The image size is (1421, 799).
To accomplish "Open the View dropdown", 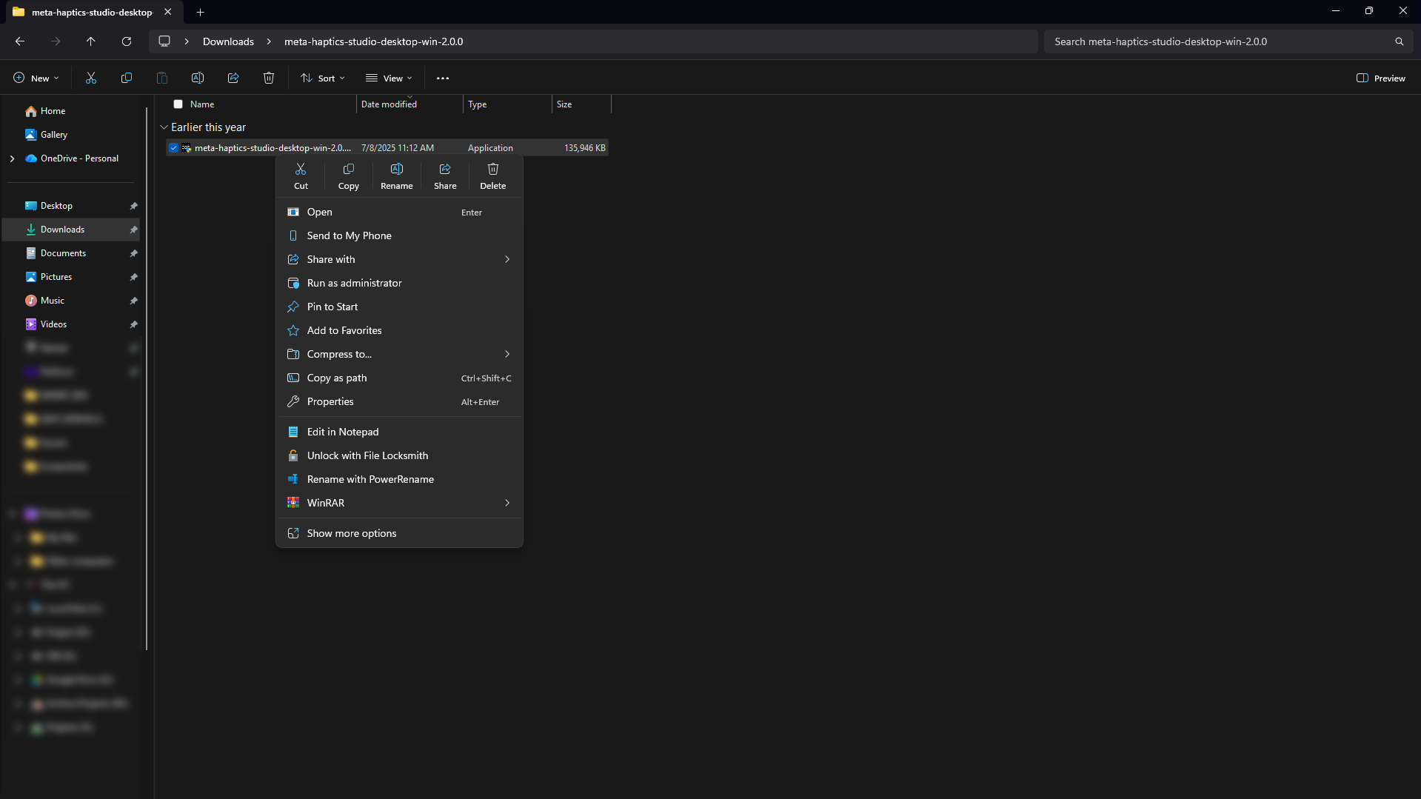I will (x=389, y=78).
